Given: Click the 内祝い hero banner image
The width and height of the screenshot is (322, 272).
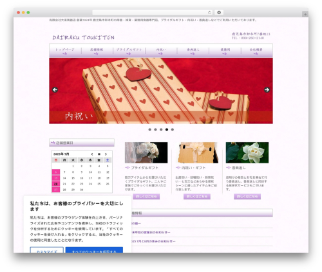Looking at the screenshot, I should (161, 91).
